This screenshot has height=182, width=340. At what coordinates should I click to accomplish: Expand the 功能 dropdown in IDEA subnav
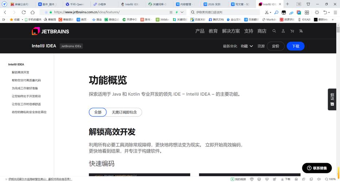pos(247,46)
